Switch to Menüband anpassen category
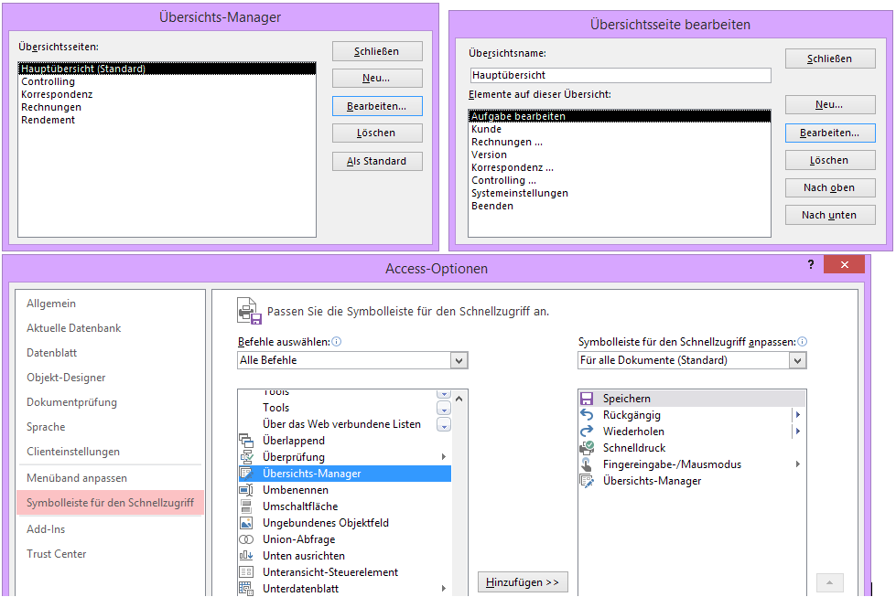 point(77,478)
